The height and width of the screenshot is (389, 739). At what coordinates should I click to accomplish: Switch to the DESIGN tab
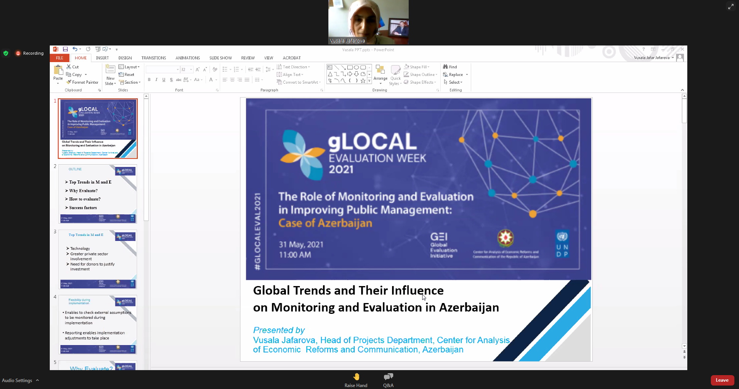pos(125,58)
